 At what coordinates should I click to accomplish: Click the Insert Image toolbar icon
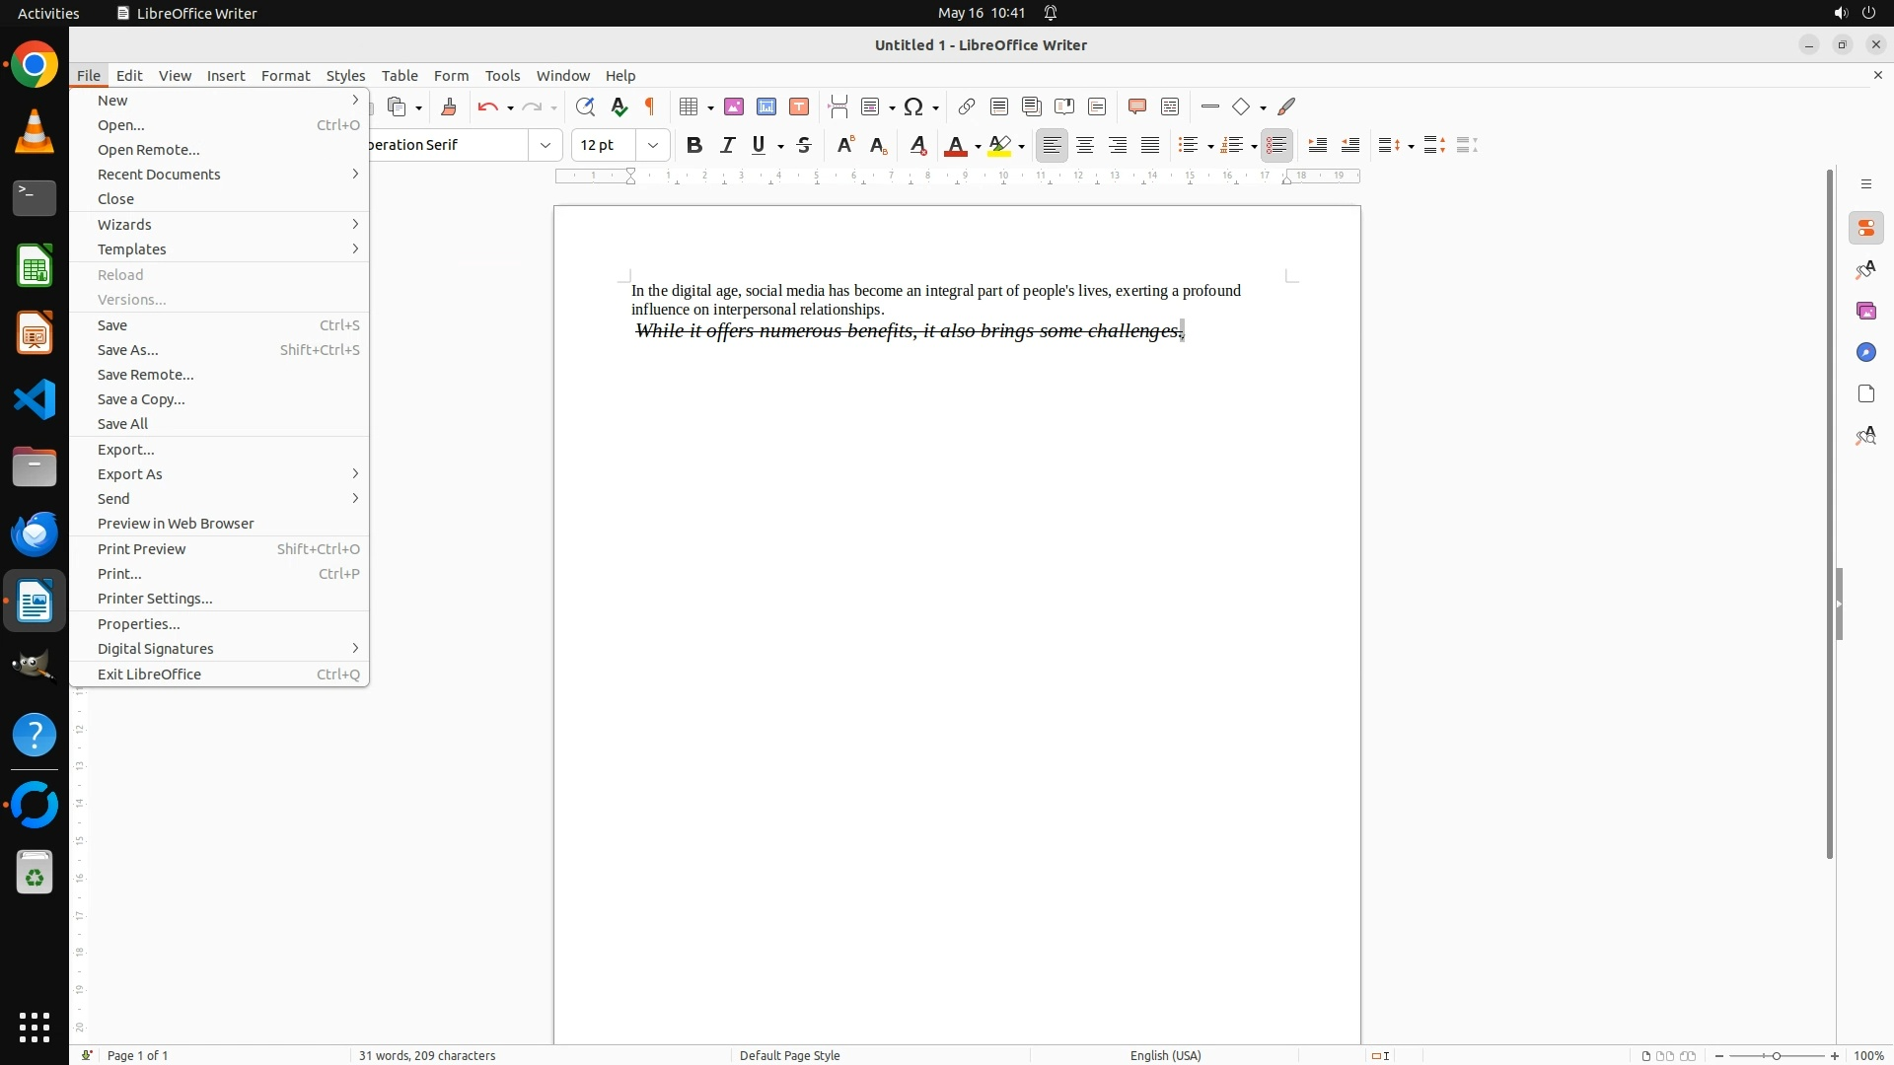point(734,106)
